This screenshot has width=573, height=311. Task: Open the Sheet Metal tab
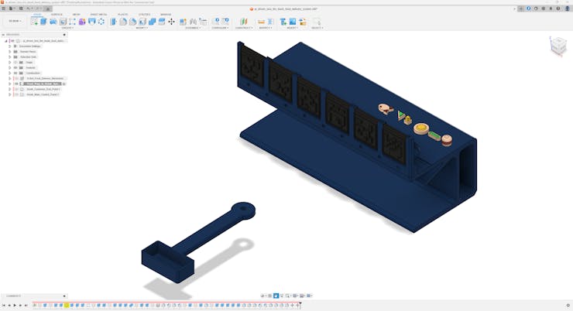pyautogui.click(x=99, y=14)
